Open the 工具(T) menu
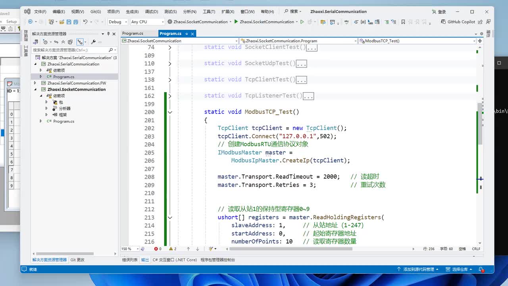The width and height of the screenshot is (508, 286). 209,12
